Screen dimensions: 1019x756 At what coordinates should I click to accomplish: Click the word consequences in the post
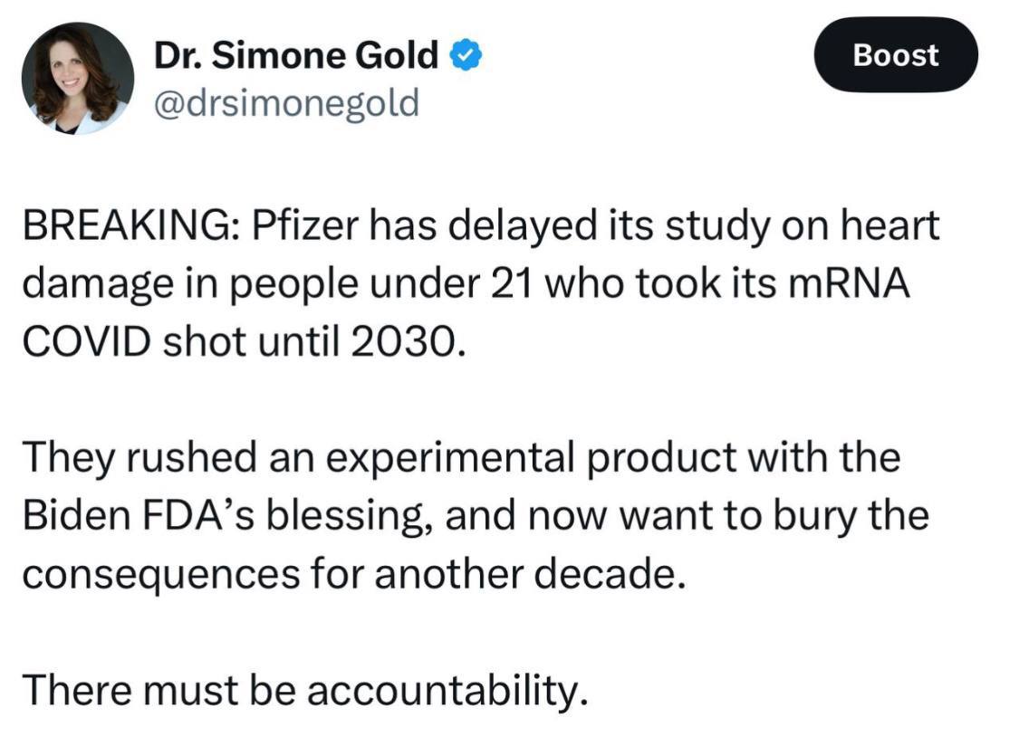point(161,576)
